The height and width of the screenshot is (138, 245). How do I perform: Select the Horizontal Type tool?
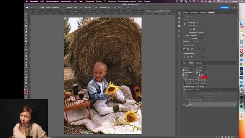coord(26,68)
